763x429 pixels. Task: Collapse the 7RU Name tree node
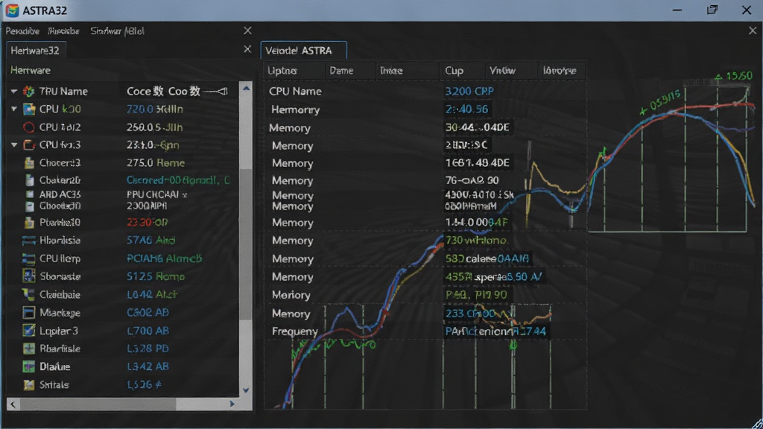click(13, 91)
